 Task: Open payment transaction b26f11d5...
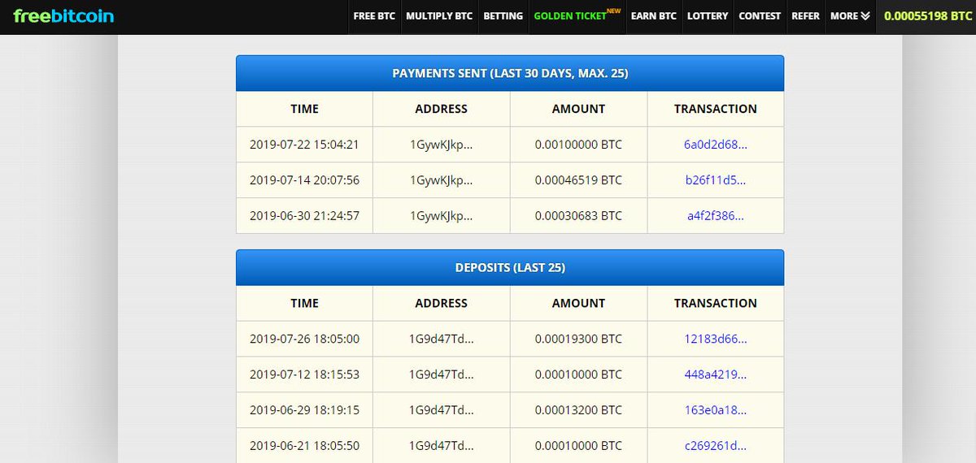tap(716, 180)
